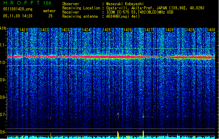Click the 1426 time marker

coord(127,30)
